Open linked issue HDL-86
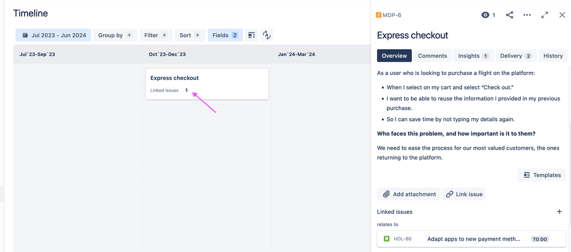This screenshot has width=571, height=252. [x=403, y=239]
